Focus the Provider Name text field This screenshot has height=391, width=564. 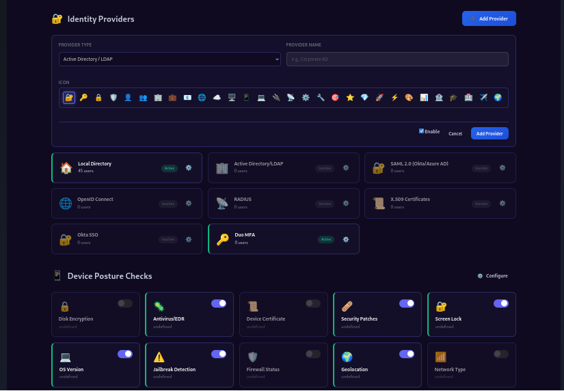(x=397, y=59)
